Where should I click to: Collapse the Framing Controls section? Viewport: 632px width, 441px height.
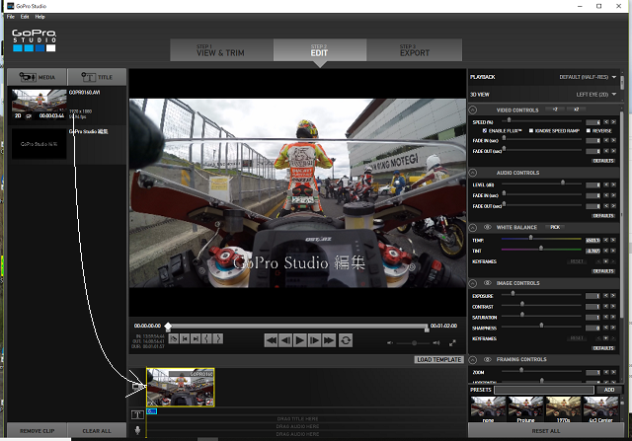(x=473, y=360)
